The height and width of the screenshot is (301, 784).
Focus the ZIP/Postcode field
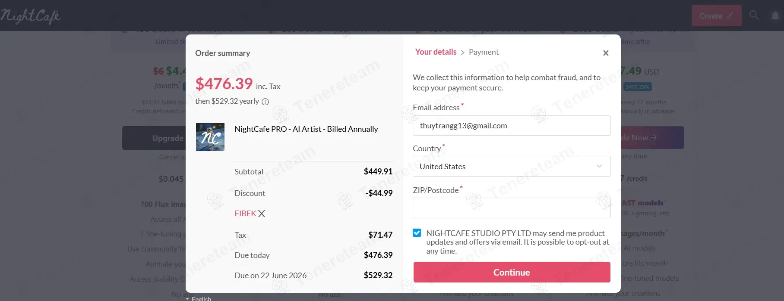[x=511, y=208]
